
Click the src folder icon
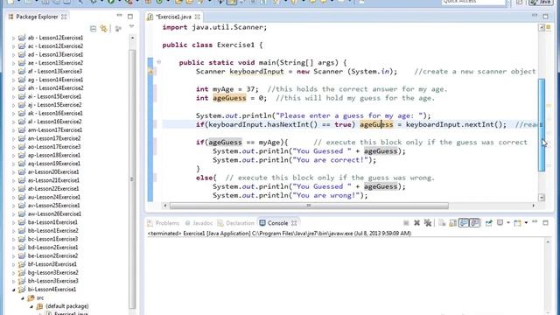[x=31, y=297]
